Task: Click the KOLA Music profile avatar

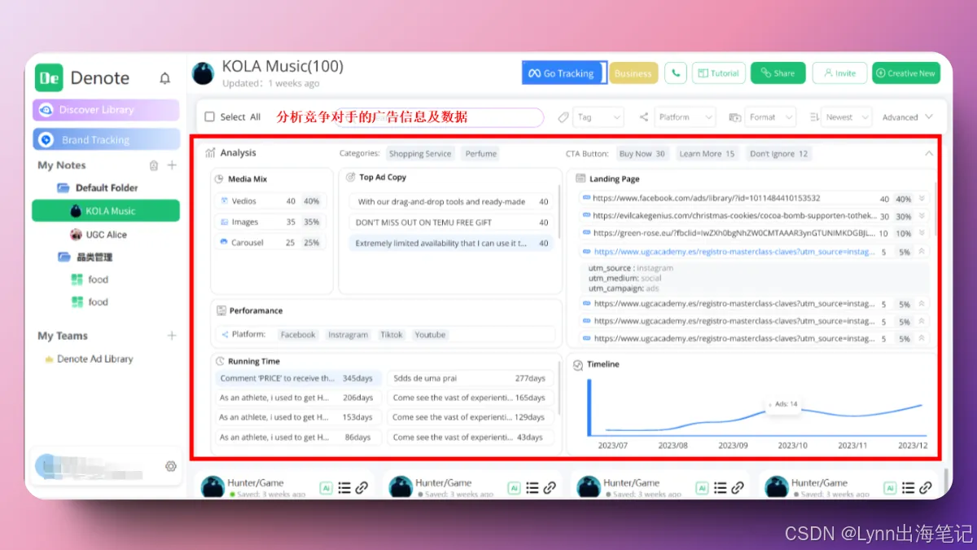Action: (x=203, y=73)
